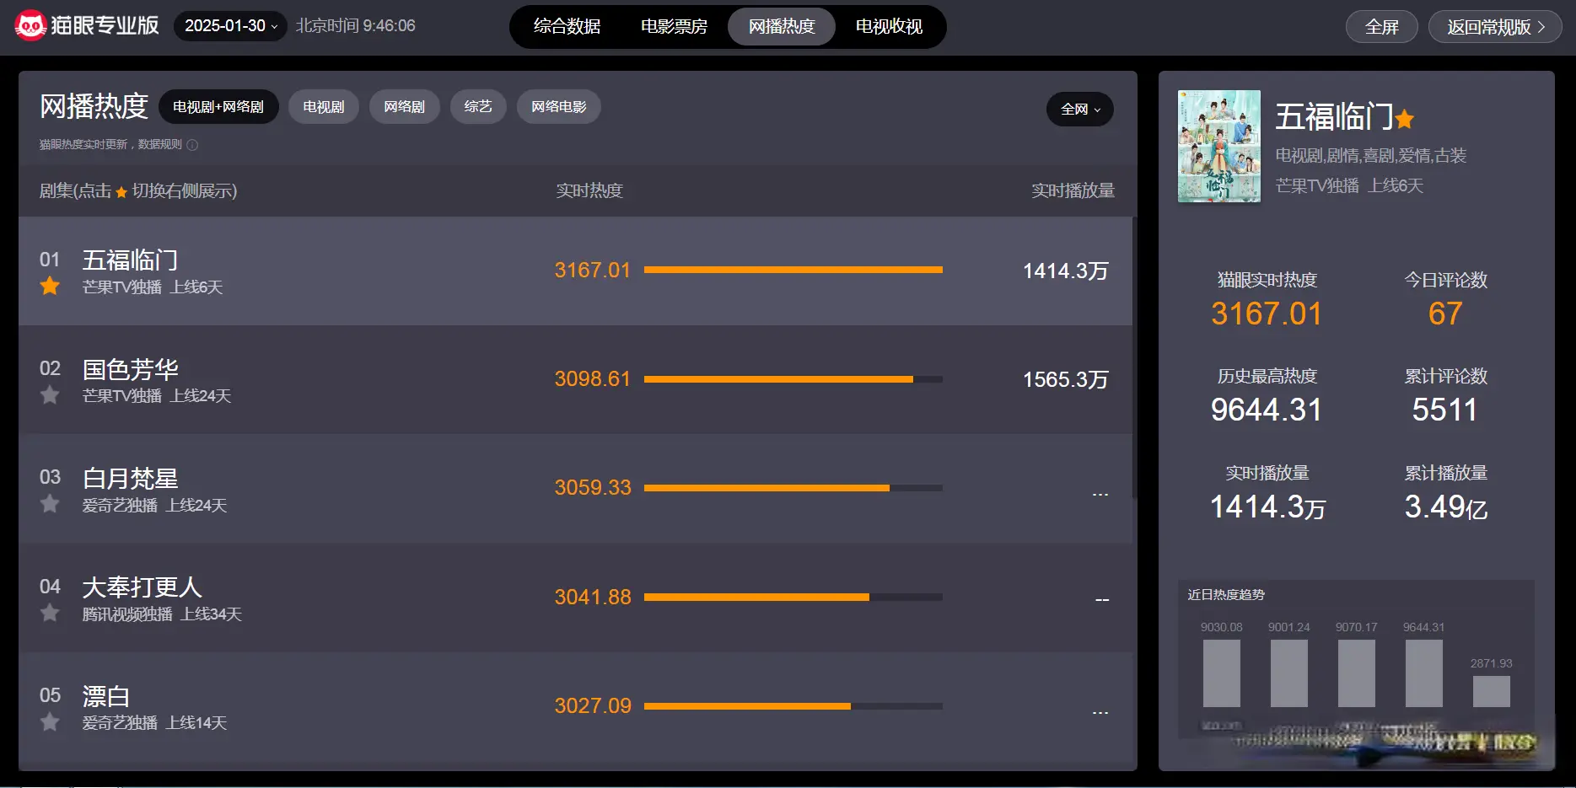The height and width of the screenshot is (788, 1576).
Task: Toggle the star for 五福临门
Action: (50, 286)
